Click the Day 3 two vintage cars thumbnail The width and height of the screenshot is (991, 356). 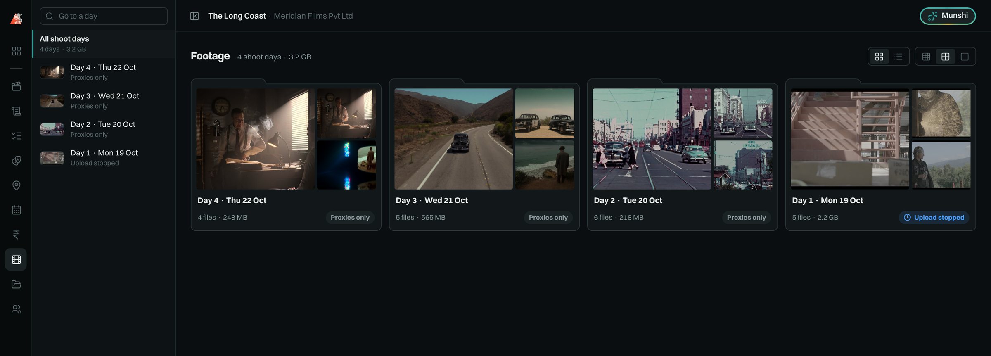click(545, 113)
